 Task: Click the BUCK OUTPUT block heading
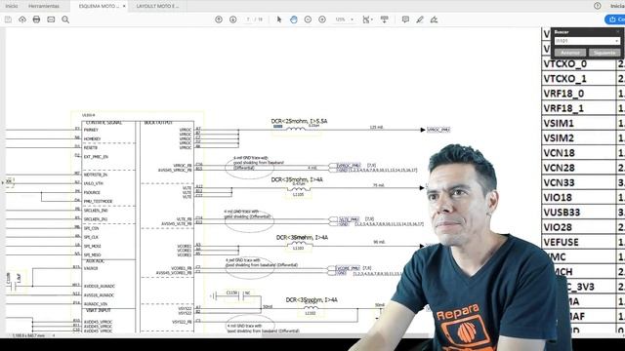[x=158, y=123]
